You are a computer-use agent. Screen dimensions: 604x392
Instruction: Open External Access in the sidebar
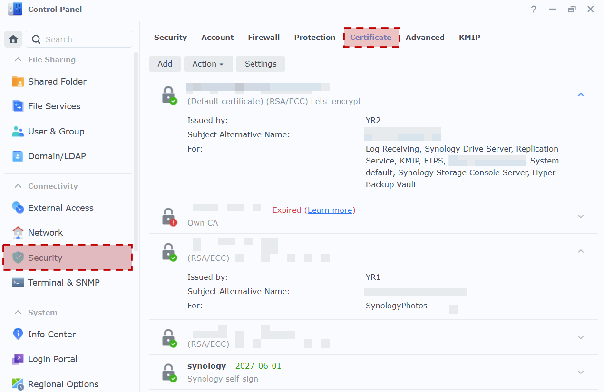(68, 208)
